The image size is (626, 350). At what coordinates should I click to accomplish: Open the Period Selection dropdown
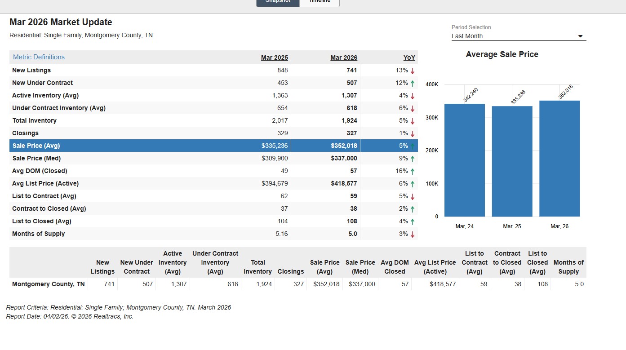click(519, 36)
